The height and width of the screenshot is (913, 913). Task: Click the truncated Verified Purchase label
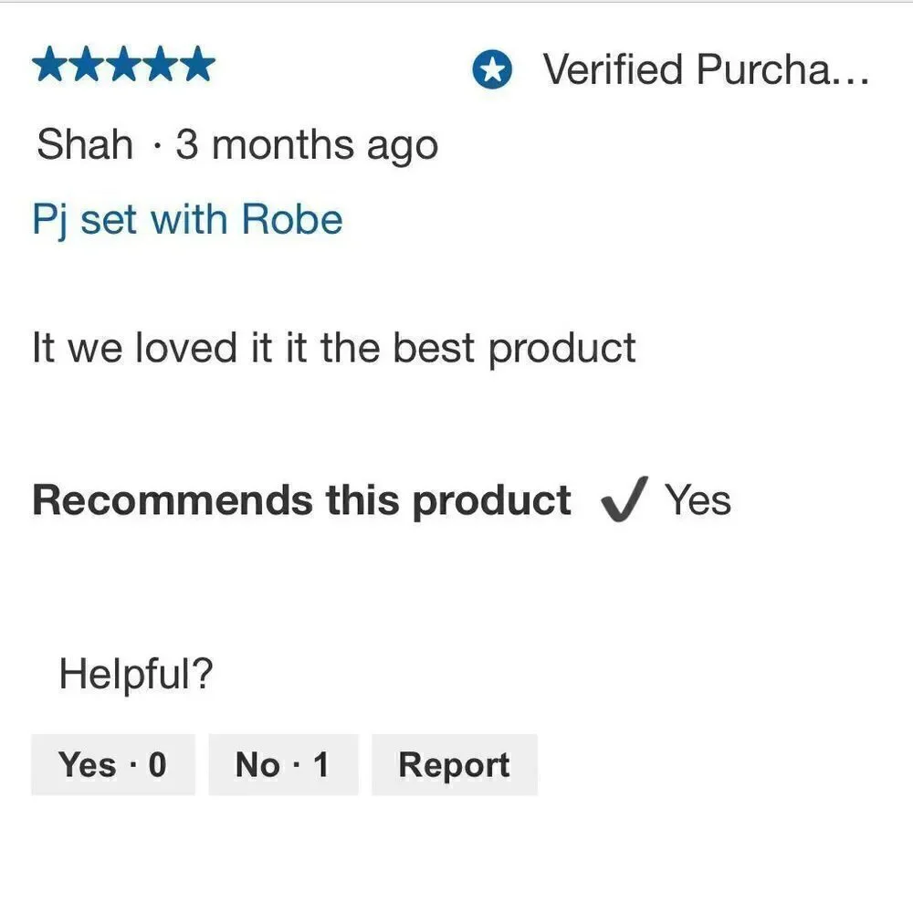[x=705, y=70]
